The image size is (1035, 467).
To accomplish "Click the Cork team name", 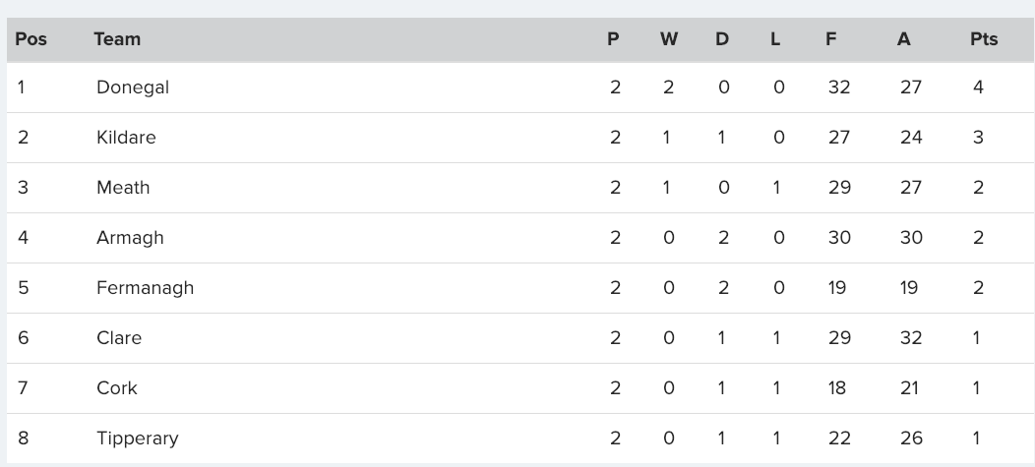I will point(117,387).
